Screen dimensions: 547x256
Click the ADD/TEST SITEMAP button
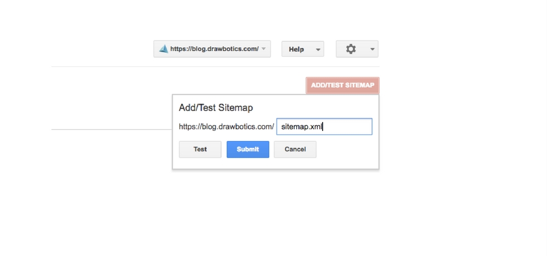[342, 85]
